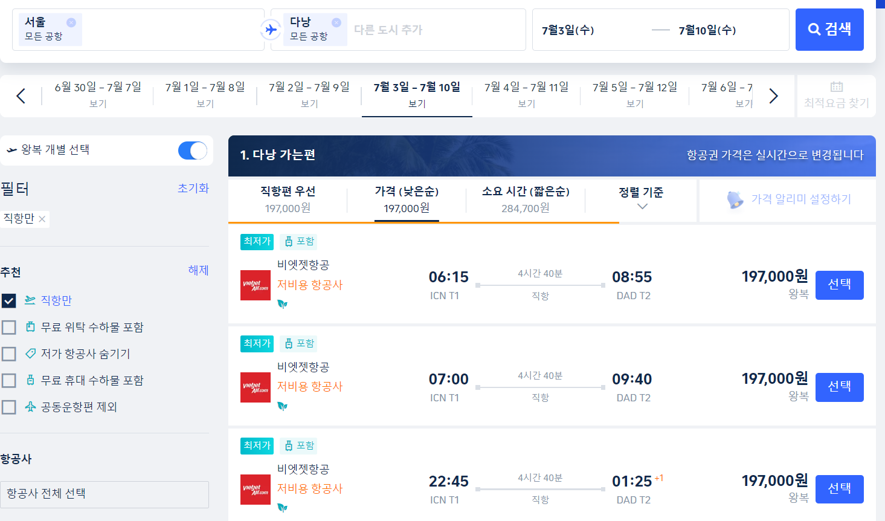Click the 최저가 badge on the 06:15 flight
885x521 pixels.
point(257,242)
